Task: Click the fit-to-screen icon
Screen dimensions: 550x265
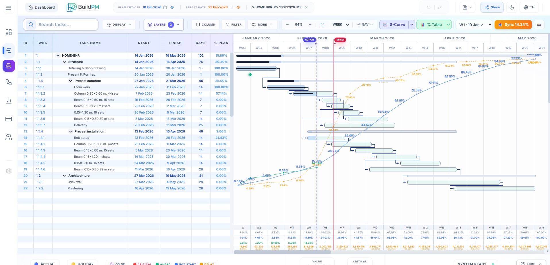Action: (x=322, y=25)
